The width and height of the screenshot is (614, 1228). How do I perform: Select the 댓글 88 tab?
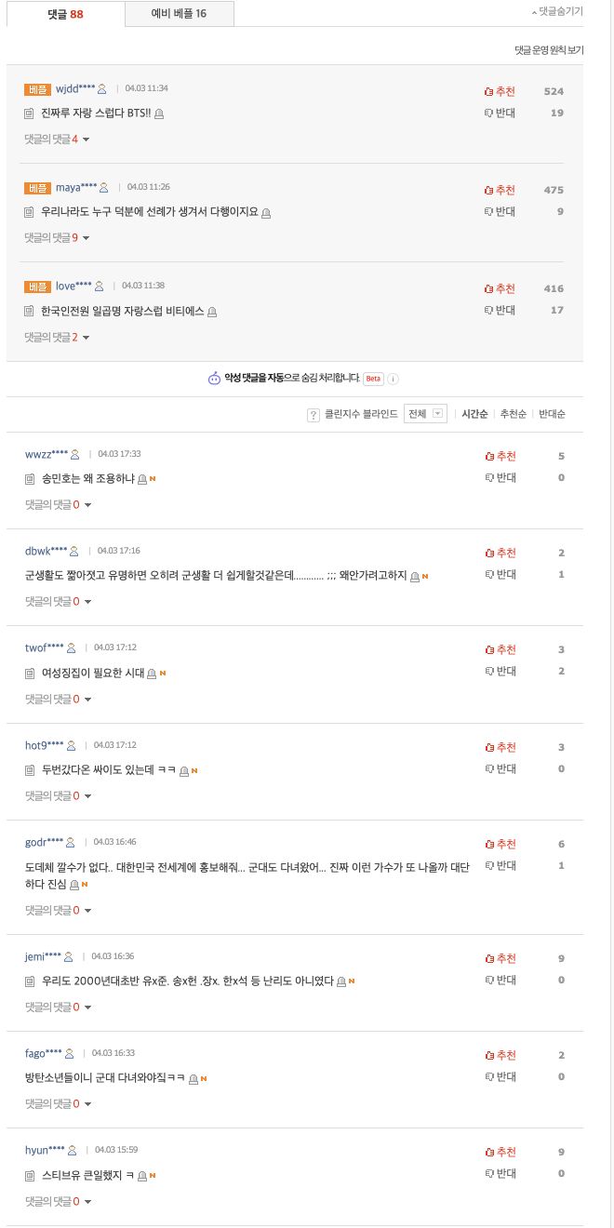(x=65, y=14)
